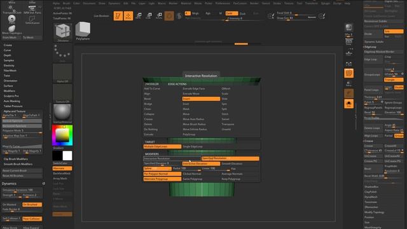Select the Transpose Cloth brush
This screenshot has height=229, width=407.
(11, 10)
